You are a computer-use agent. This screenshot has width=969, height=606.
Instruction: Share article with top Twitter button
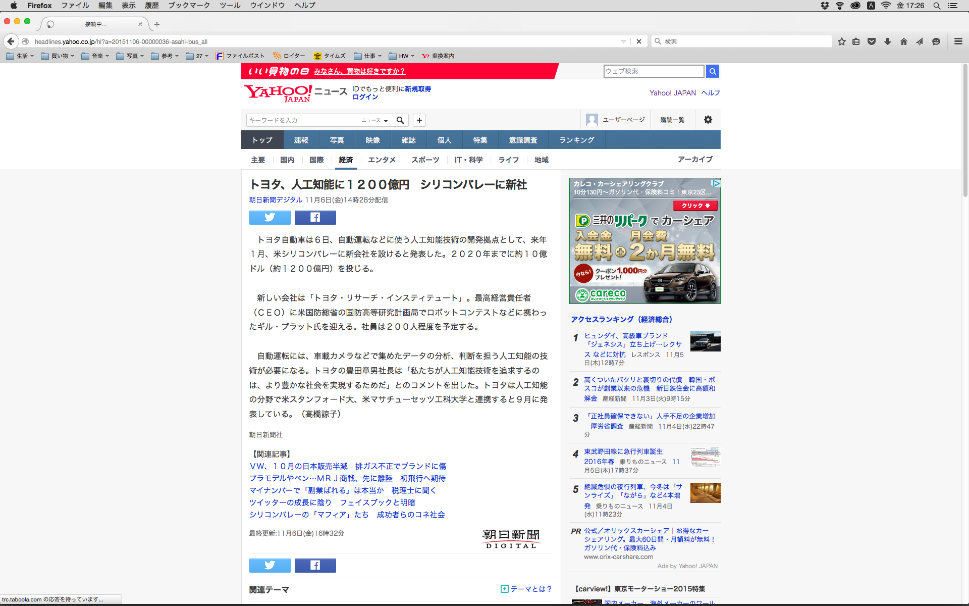(x=270, y=217)
